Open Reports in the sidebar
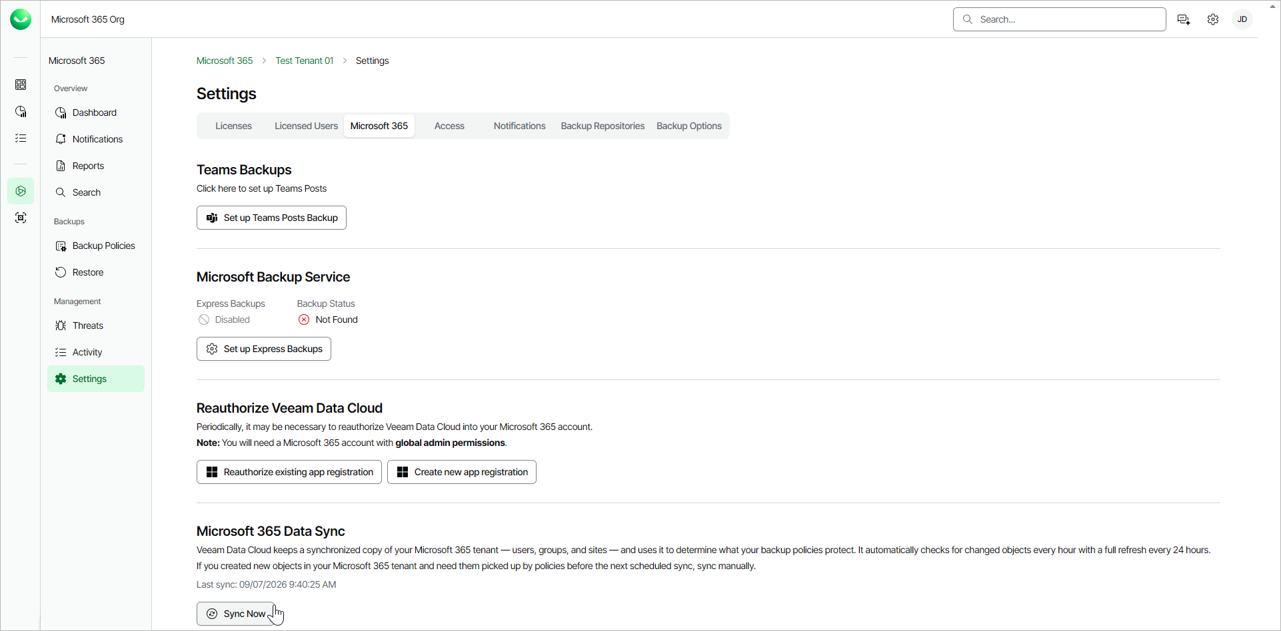Screen dimensions: 1281x631 pos(96,166)
